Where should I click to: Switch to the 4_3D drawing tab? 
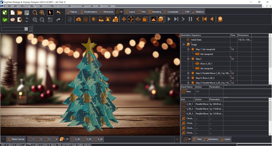click(x=98, y=139)
